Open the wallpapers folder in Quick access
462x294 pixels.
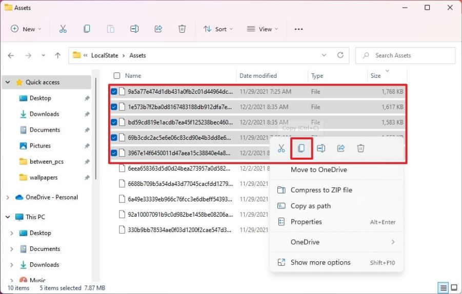(x=44, y=178)
